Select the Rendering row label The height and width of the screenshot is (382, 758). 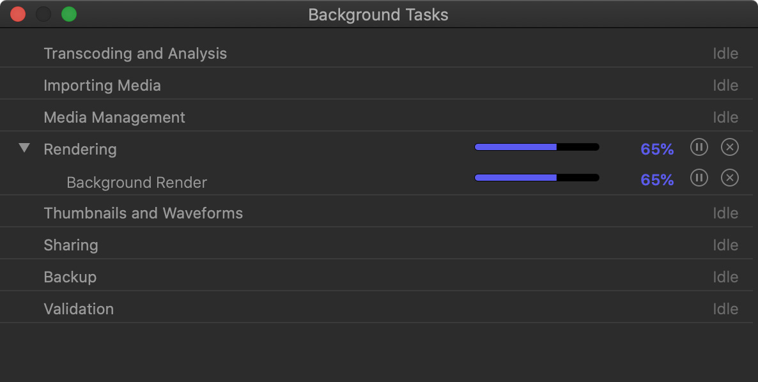(x=81, y=149)
